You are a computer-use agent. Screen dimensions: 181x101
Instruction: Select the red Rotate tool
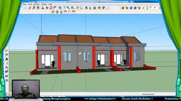tap(51, 8)
